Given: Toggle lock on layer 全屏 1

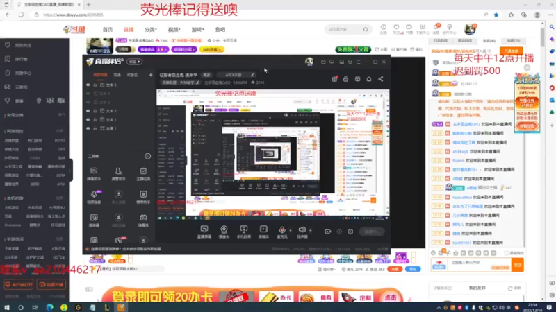Looking at the screenshot, I should coord(95,128).
